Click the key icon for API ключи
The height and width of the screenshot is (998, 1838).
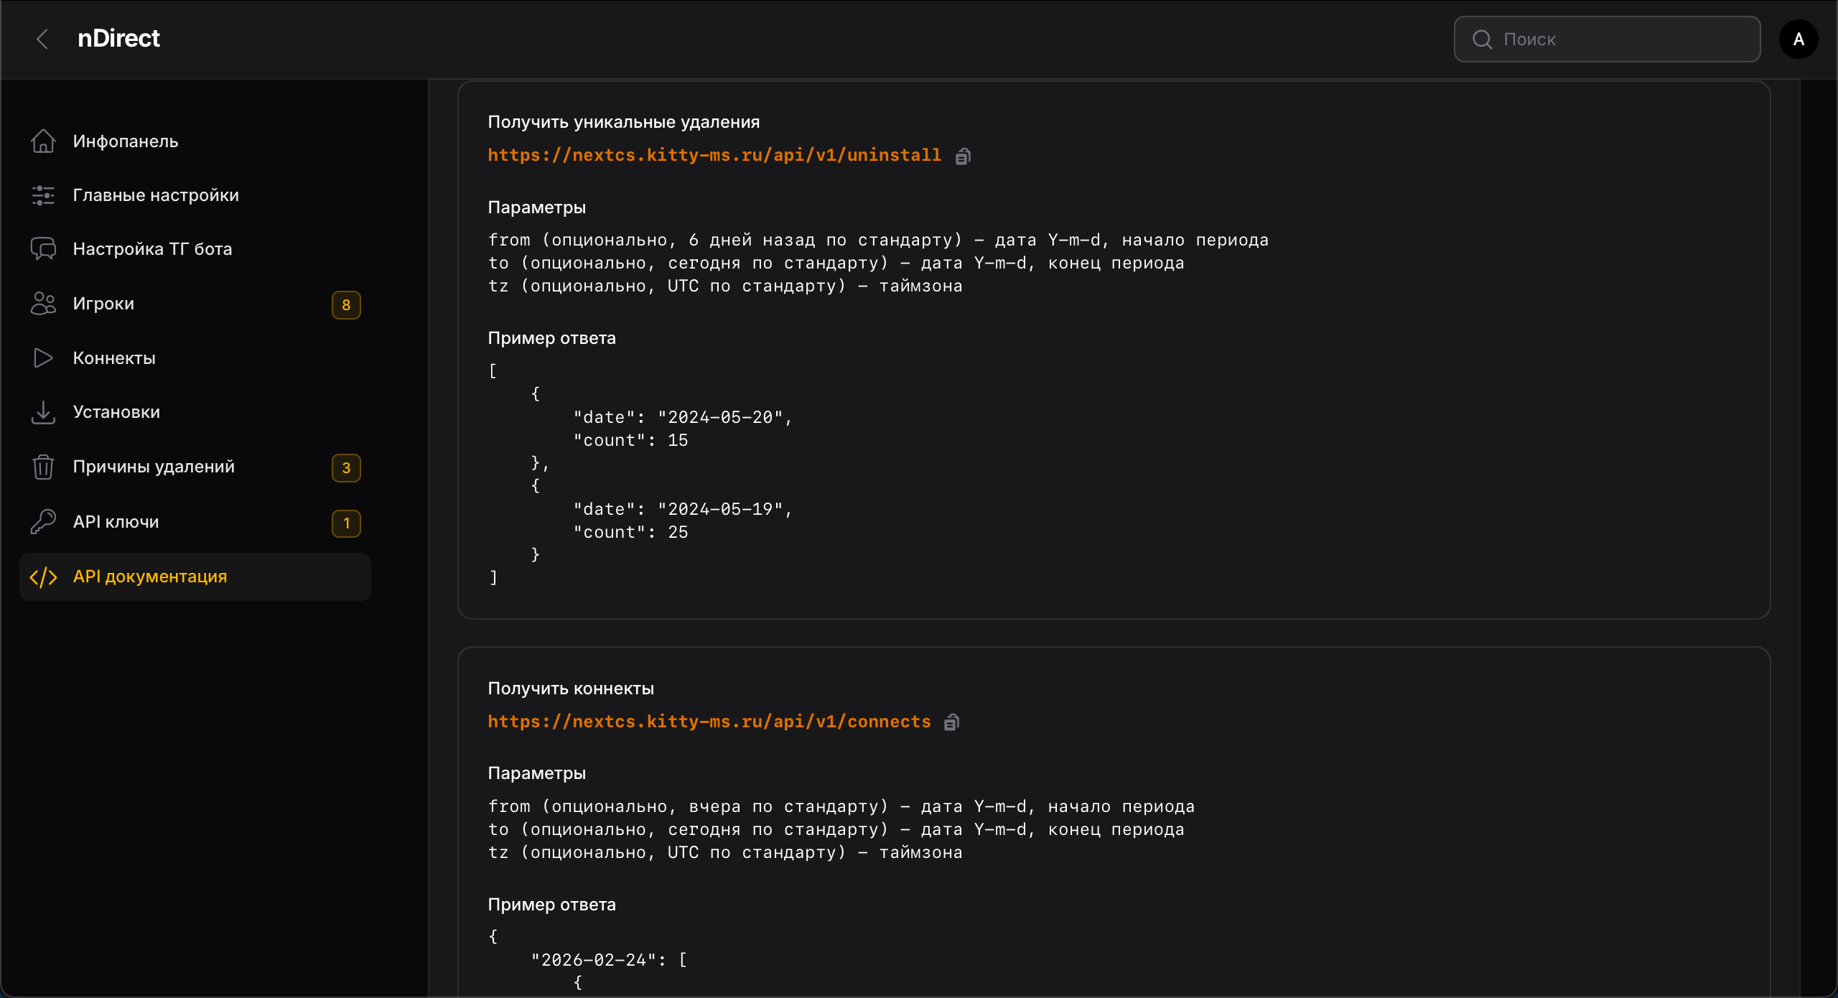(x=43, y=522)
